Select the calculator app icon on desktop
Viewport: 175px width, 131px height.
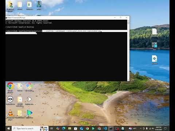[x=155, y=45]
